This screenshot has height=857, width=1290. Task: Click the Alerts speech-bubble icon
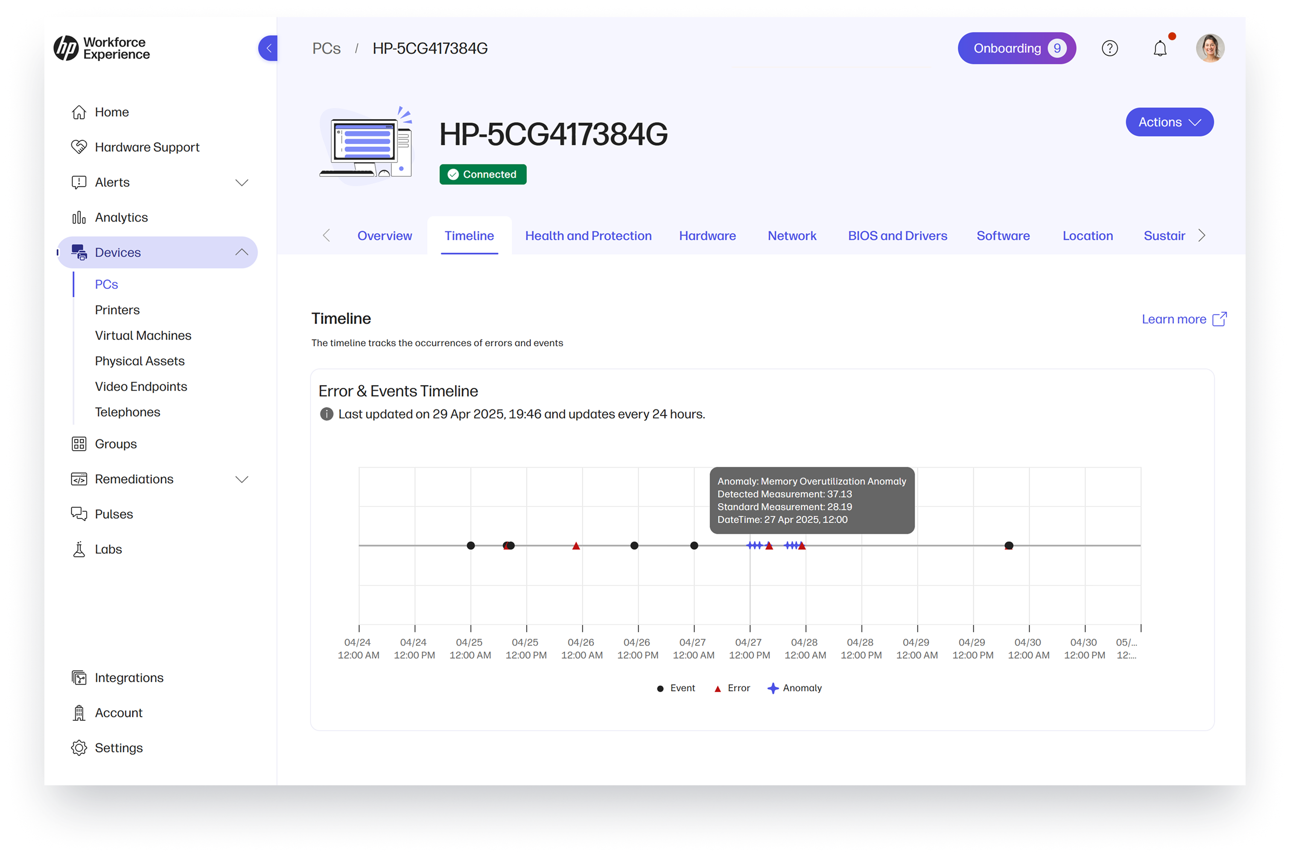(x=79, y=182)
